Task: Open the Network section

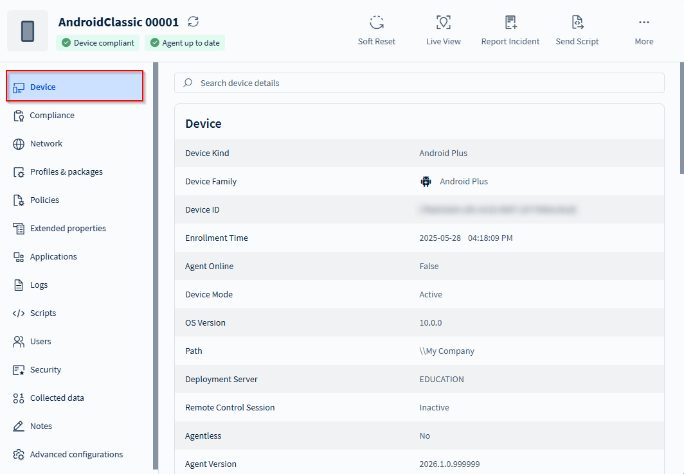Action: pyautogui.click(x=46, y=144)
